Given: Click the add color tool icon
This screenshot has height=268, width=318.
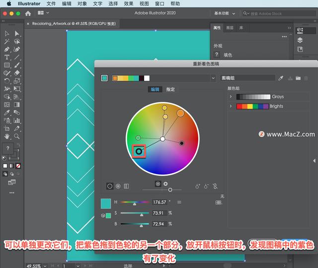Looking at the screenshot, I should pyautogui.click(x=198, y=186).
